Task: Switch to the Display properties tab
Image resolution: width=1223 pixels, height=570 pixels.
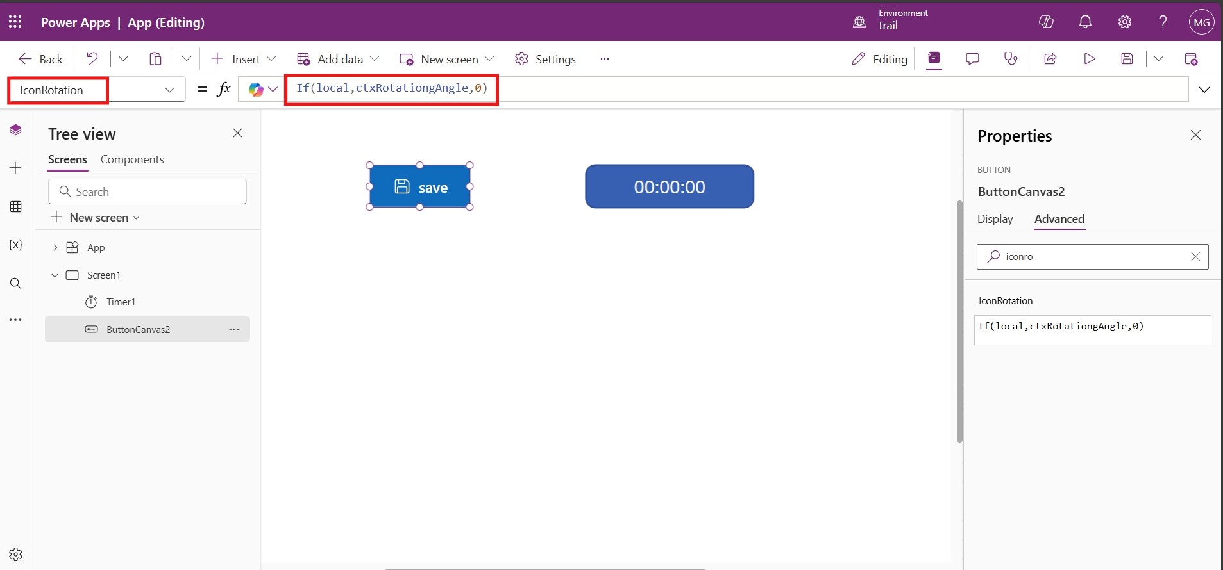Action: [x=995, y=219]
